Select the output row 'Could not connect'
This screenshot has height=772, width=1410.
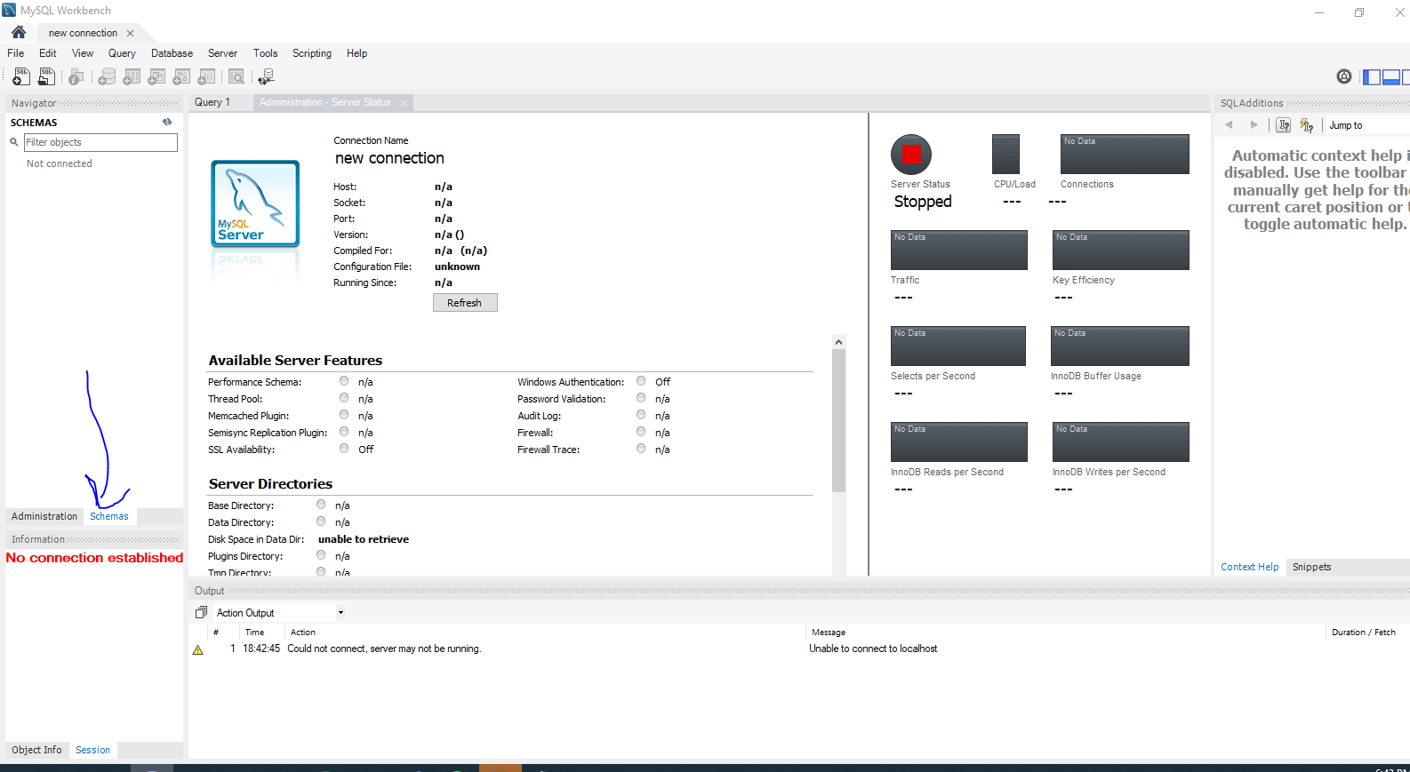tap(797, 649)
